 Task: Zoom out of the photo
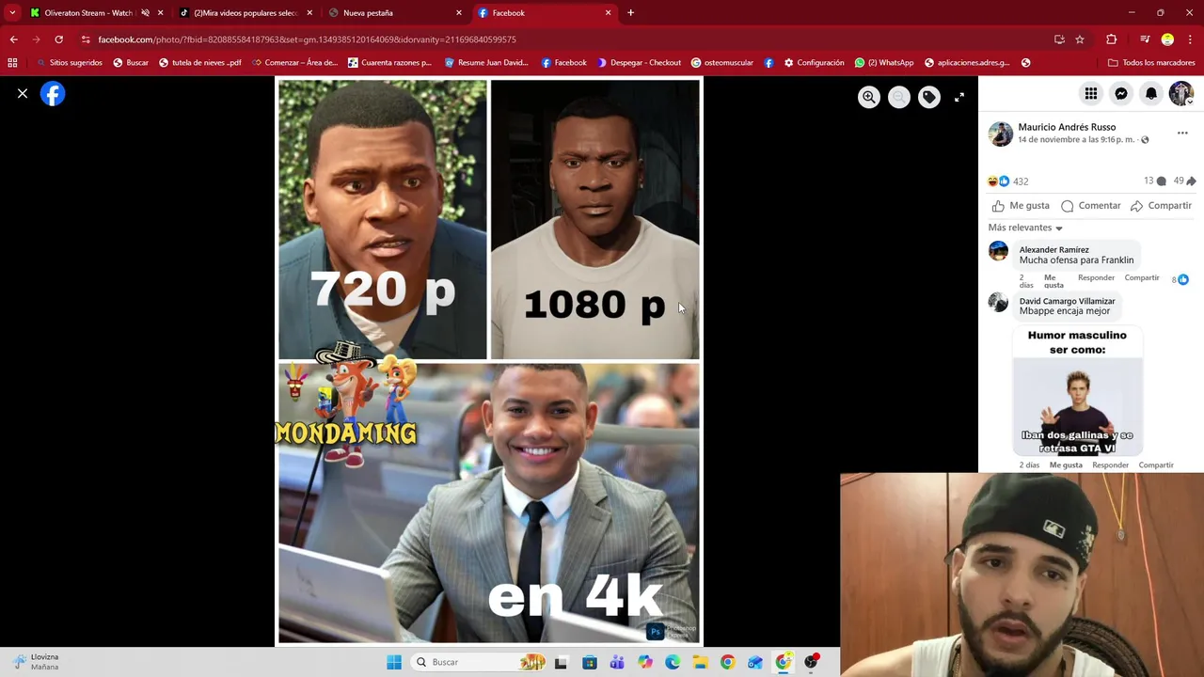pos(899,97)
